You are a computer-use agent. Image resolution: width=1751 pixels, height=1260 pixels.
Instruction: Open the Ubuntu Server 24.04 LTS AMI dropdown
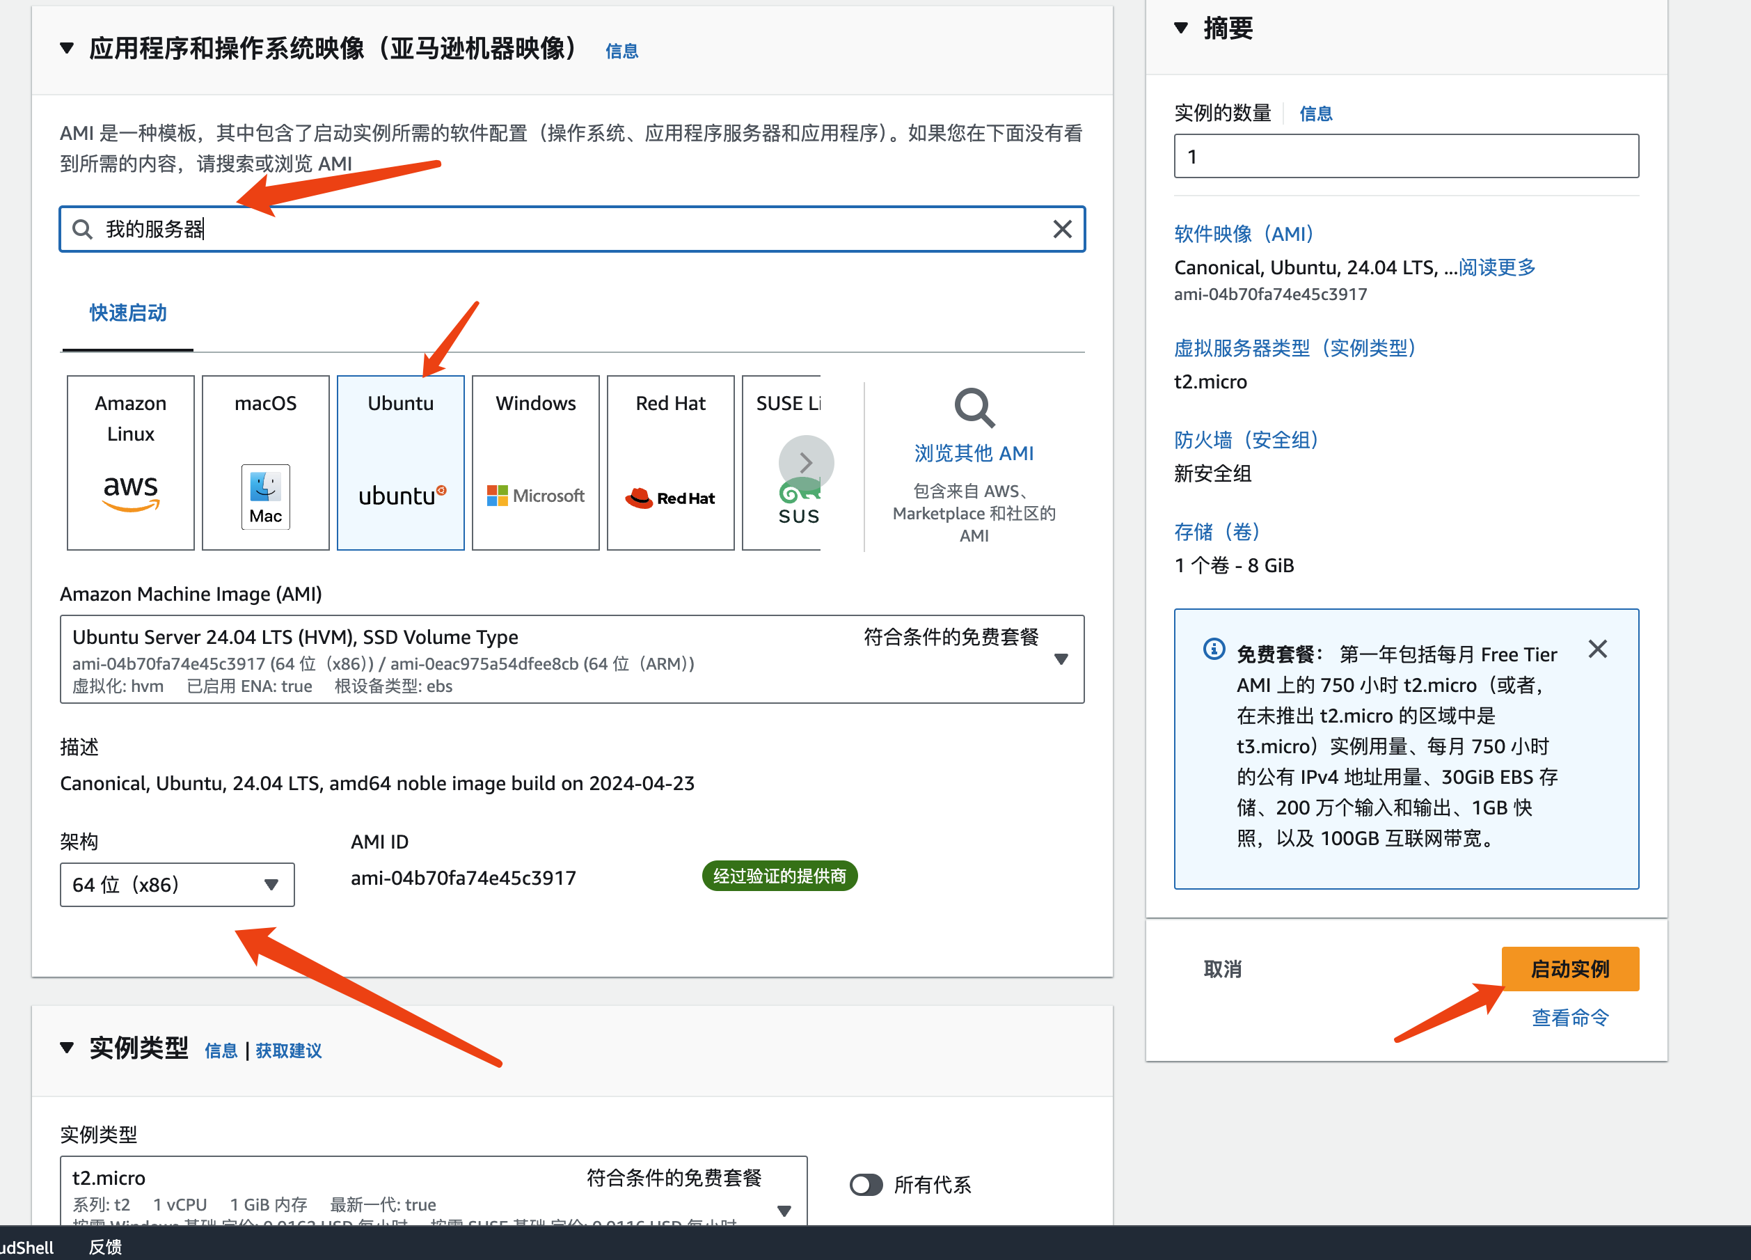(x=572, y=659)
